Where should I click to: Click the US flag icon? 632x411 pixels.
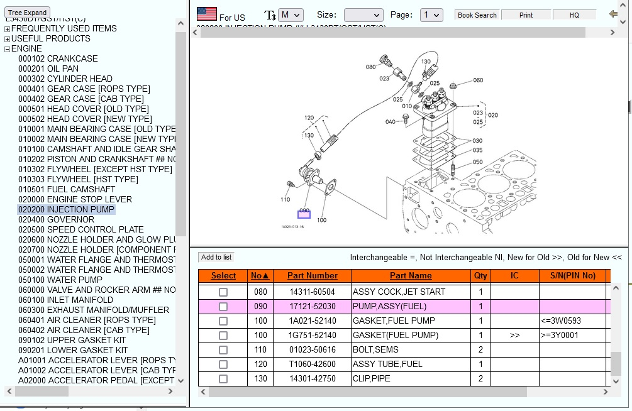[207, 14]
